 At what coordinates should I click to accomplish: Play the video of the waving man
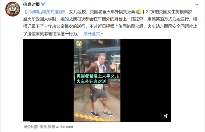coord(97,80)
